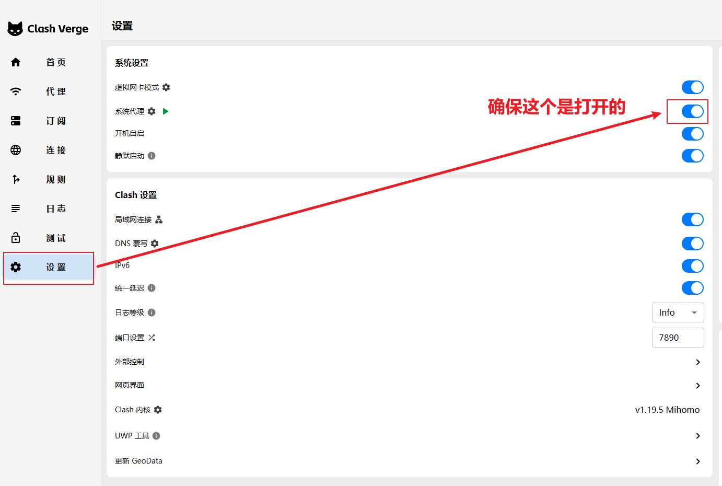Open Clash 内核 gear settings
This screenshot has width=722, height=486.
click(x=158, y=410)
